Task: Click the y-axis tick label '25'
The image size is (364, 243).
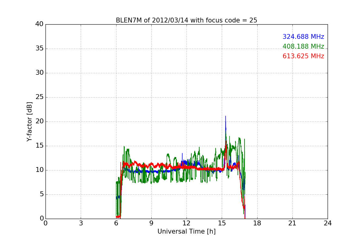Action: click(39, 97)
